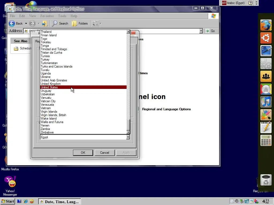The width and height of the screenshot is (274, 205).
Task: Select Vatican City in country list
Action: [83, 101]
